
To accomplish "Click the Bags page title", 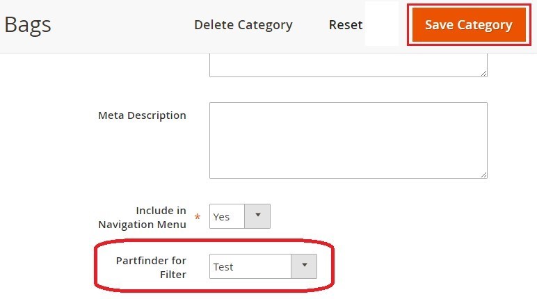I will pyautogui.click(x=28, y=25).
